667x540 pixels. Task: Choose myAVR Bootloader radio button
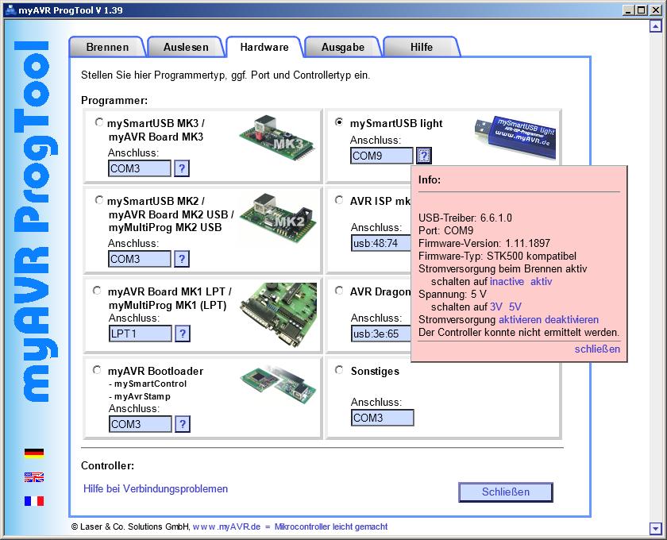pyautogui.click(x=97, y=370)
